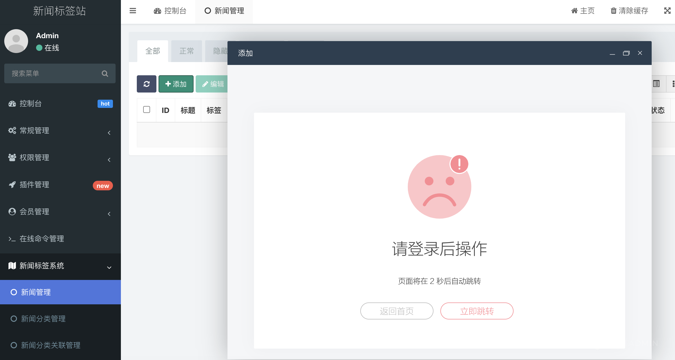Click the Admin avatar image

pos(16,41)
